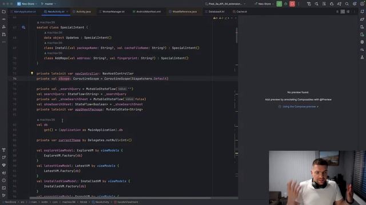Switch to the AndroidManifest.xml tab

146,11
